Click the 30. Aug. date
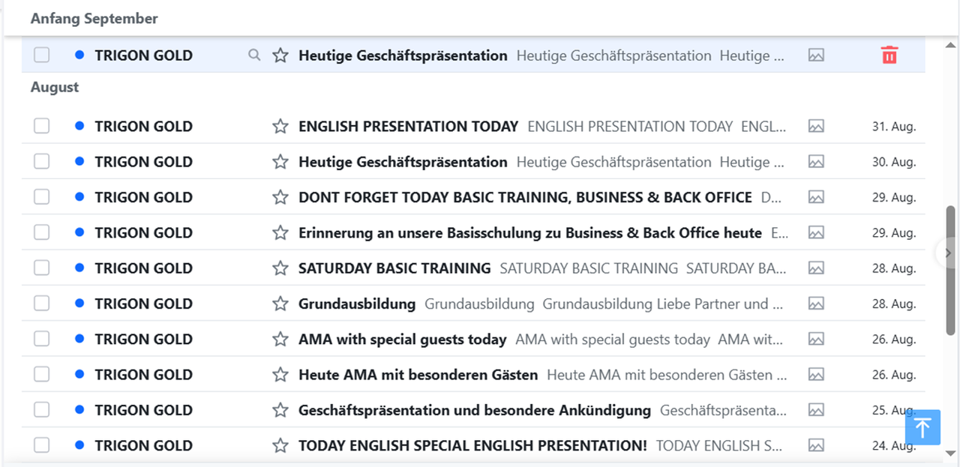Screen dimensions: 960x467 [893, 162]
